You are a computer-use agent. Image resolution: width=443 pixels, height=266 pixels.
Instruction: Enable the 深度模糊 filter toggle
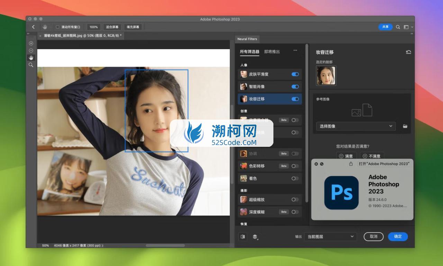pos(295,212)
